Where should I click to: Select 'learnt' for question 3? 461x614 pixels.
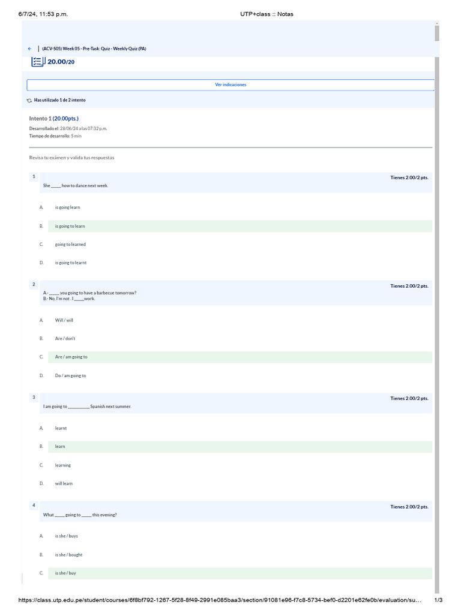pyautogui.click(x=61, y=428)
